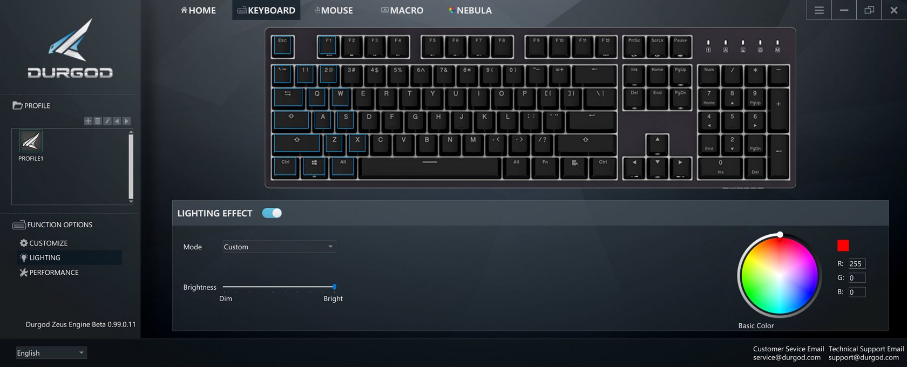Image resolution: width=907 pixels, height=367 pixels.
Task: Go to CUSTOMIZE function option
Action: pyautogui.click(x=44, y=243)
